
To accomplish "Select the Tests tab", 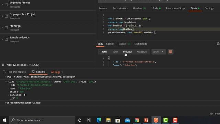I will point(195,8).
